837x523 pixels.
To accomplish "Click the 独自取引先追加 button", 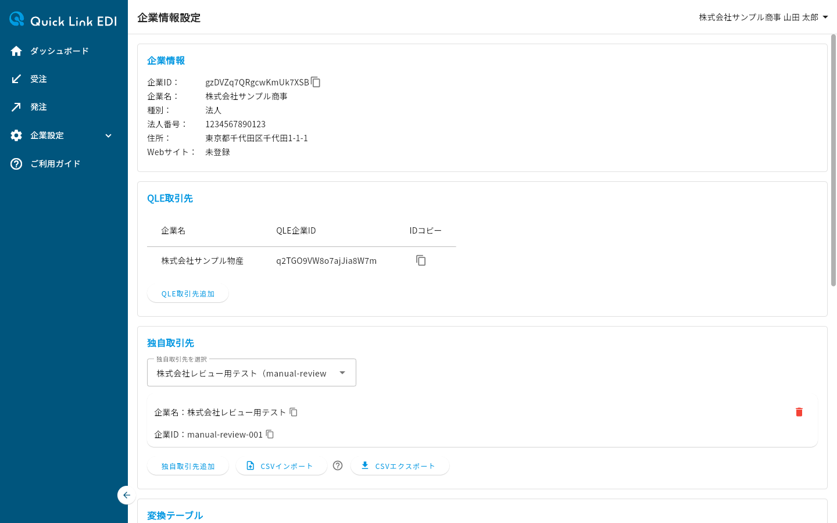I will 188,466.
